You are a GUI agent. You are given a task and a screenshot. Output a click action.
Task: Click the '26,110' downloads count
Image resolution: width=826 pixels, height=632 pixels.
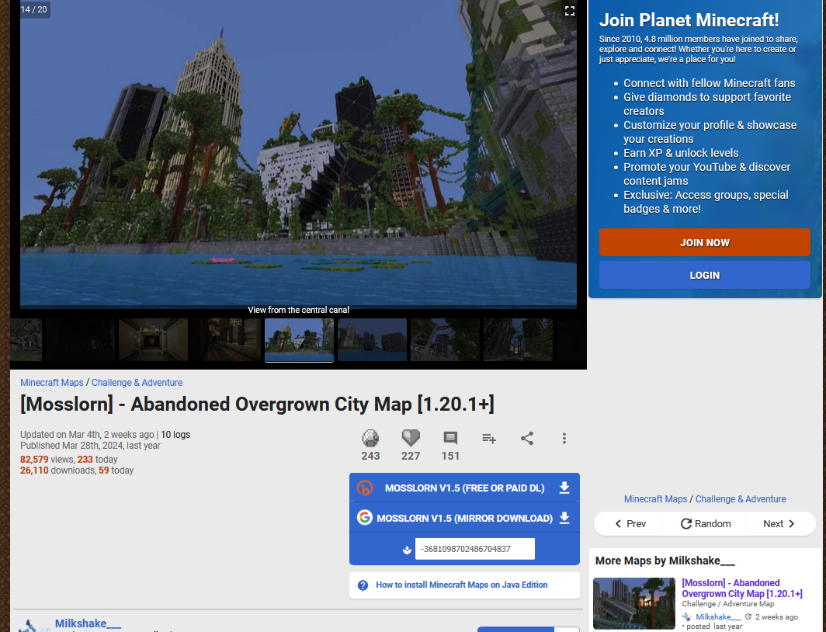[34, 471]
